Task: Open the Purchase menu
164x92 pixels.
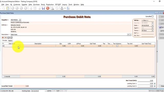Action: pos(36,5)
